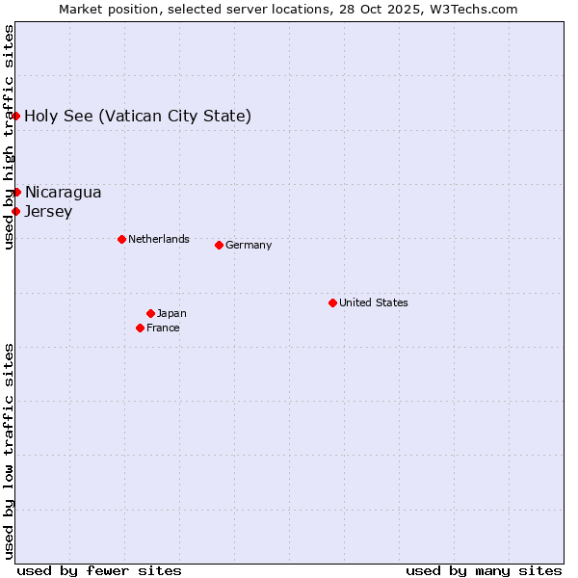
Task: Click the 'used by high traffic sites' axis label
Action: coord(10,137)
